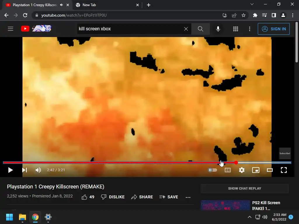Open the PS2 Kill Screen title link
The height and width of the screenshot is (224, 299).
click(266, 205)
